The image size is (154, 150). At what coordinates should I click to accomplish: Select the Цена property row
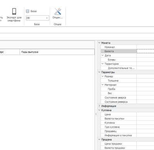[x=127, y=114]
